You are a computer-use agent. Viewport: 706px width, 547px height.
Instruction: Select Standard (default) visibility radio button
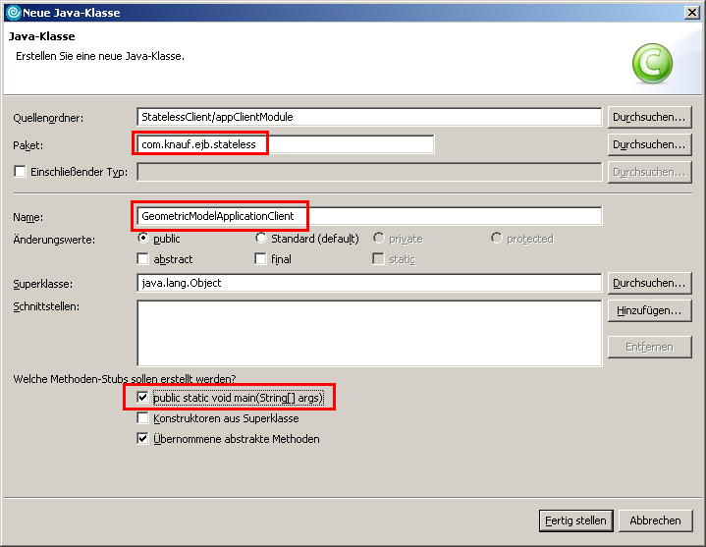point(261,238)
